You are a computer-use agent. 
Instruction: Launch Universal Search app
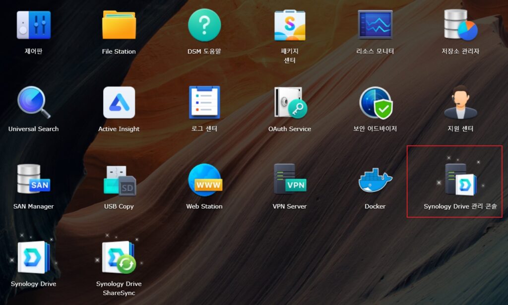pos(33,103)
